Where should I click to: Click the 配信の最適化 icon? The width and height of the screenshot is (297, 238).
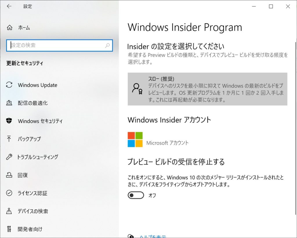9,103
